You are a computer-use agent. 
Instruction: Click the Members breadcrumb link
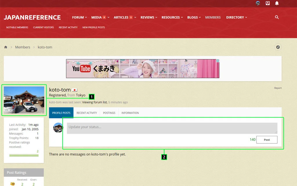tap(23, 47)
